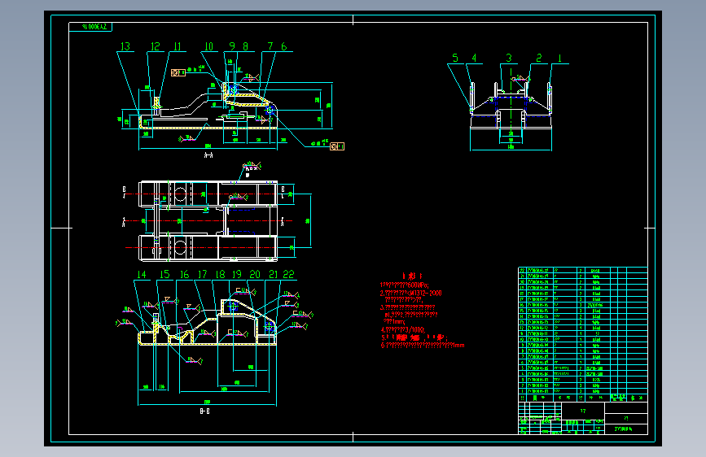
Task: Select the red note line mentioning M1312-2000
Action: tap(410, 294)
